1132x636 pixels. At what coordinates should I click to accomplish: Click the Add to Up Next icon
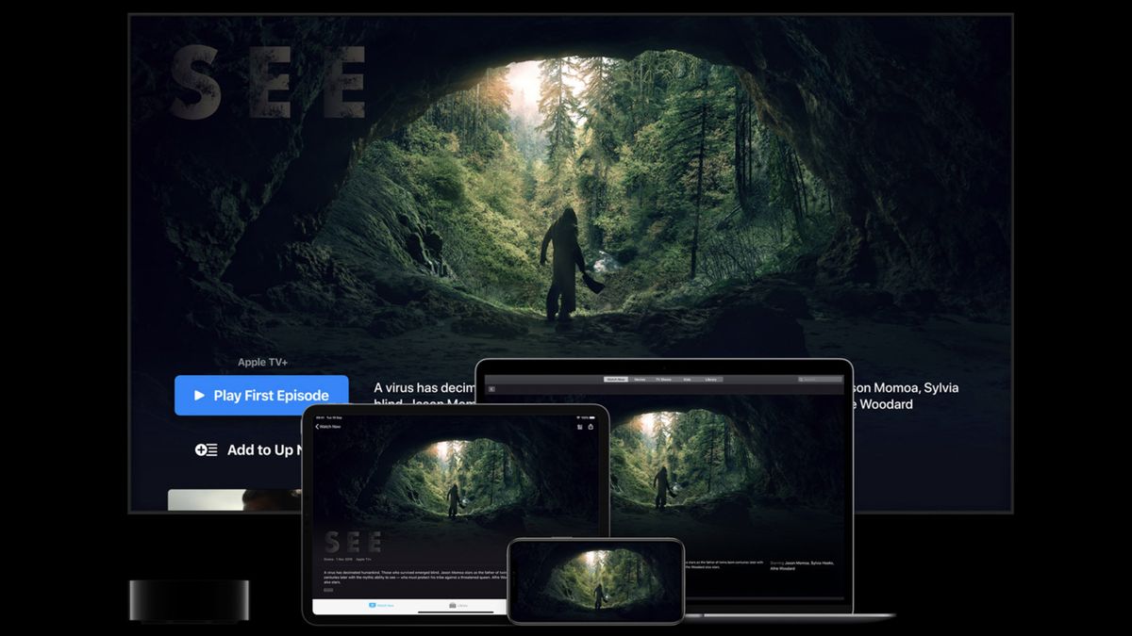(206, 450)
